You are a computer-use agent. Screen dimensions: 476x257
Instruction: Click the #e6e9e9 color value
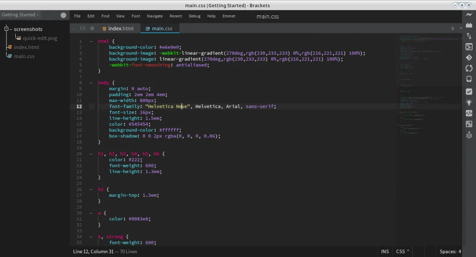tap(169, 47)
